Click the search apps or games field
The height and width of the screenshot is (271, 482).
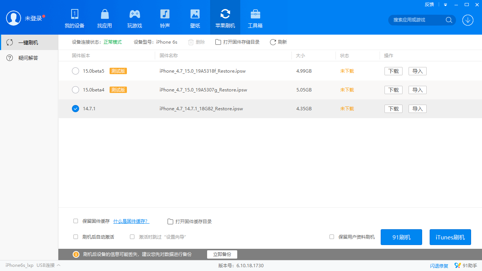[x=418, y=20]
